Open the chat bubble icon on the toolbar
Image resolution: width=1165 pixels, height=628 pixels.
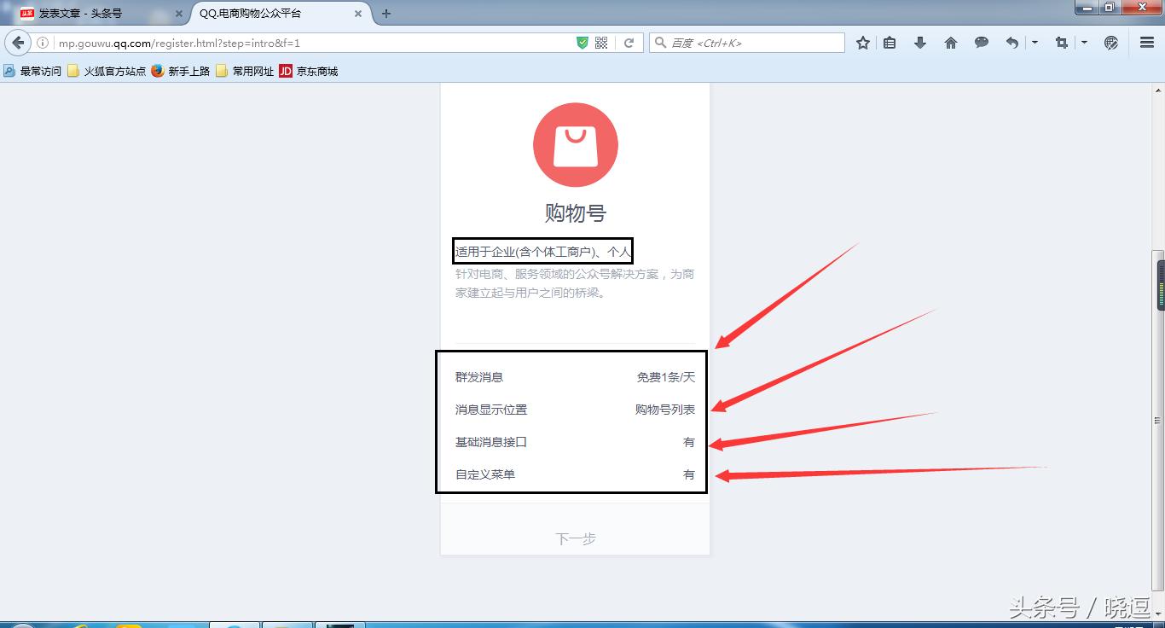pos(981,42)
